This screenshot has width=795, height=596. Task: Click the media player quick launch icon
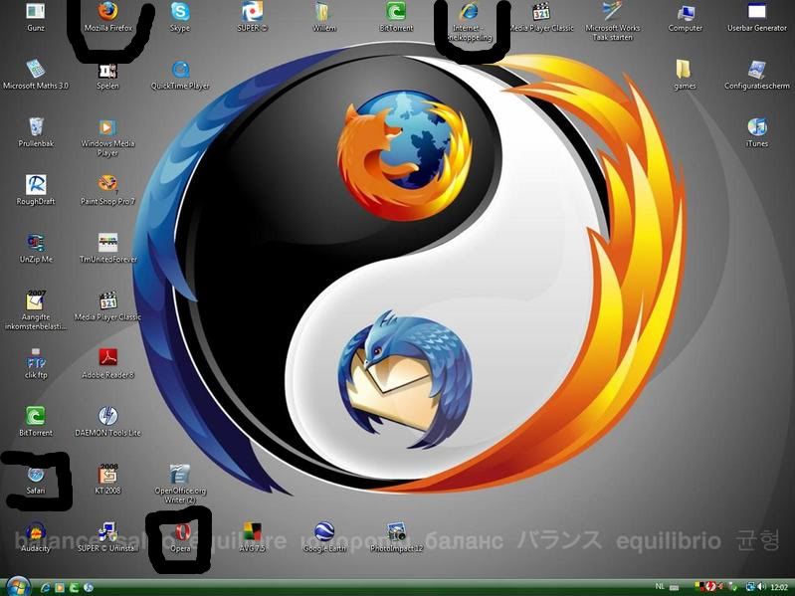click(x=60, y=587)
